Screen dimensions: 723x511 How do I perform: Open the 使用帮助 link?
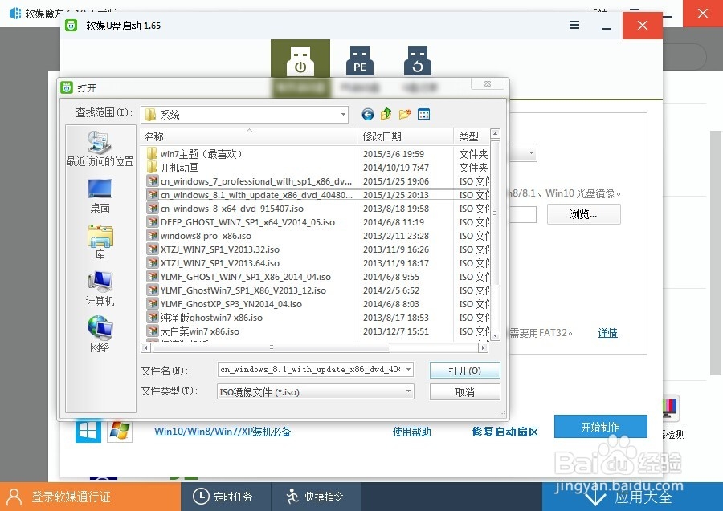412,432
